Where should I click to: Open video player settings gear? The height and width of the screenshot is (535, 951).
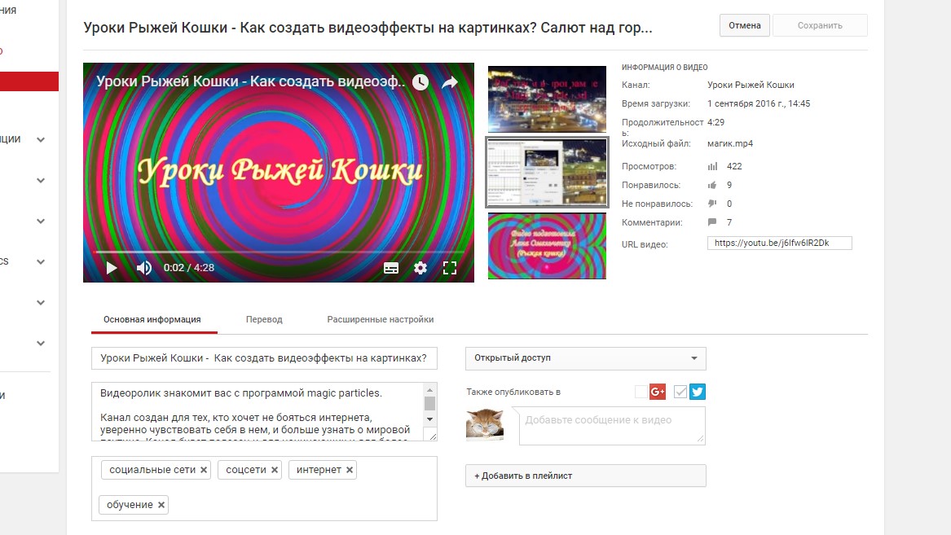[x=420, y=268]
